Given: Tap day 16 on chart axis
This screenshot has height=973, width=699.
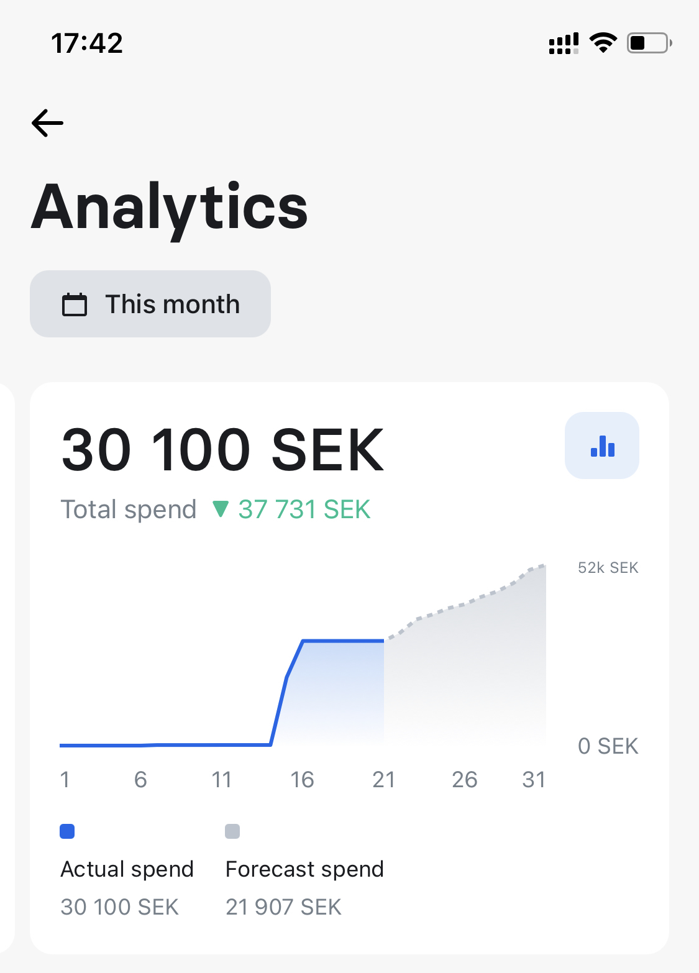Looking at the screenshot, I should (302, 779).
